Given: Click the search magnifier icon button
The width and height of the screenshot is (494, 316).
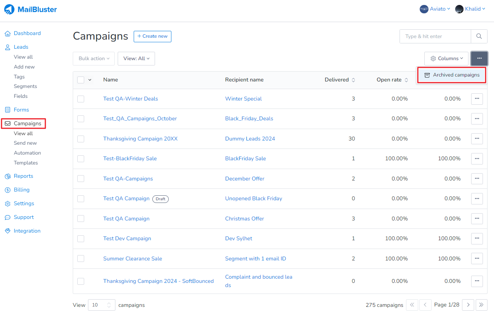Looking at the screenshot, I should point(479,37).
